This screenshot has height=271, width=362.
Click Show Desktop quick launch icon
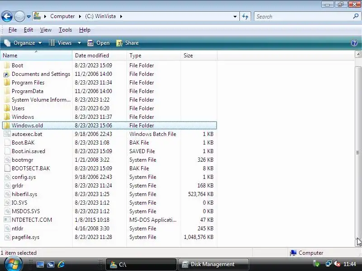pyautogui.click(x=40, y=264)
